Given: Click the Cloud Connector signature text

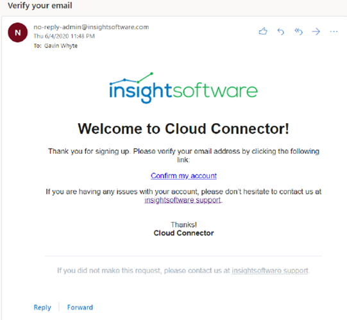Looking at the screenshot, I should point(183,233).
